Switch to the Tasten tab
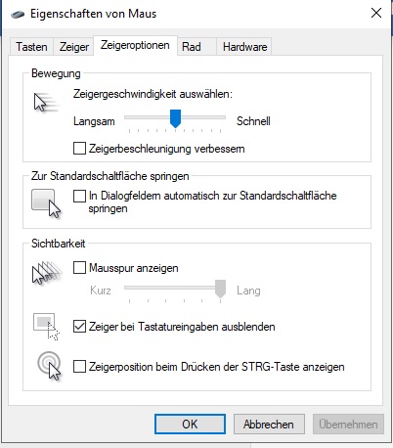This screenshot has width=393, height=448. pyautogui.click(x=31, y=47)
